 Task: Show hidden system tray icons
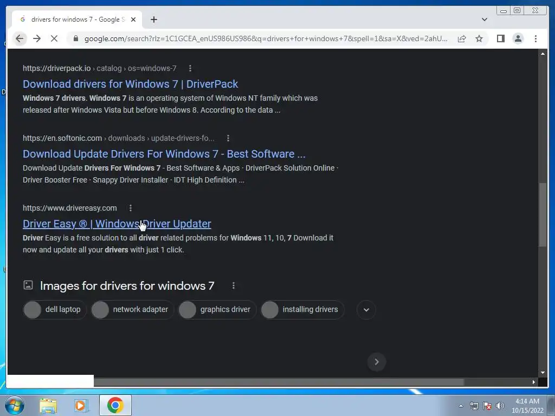tap(461, 406)
